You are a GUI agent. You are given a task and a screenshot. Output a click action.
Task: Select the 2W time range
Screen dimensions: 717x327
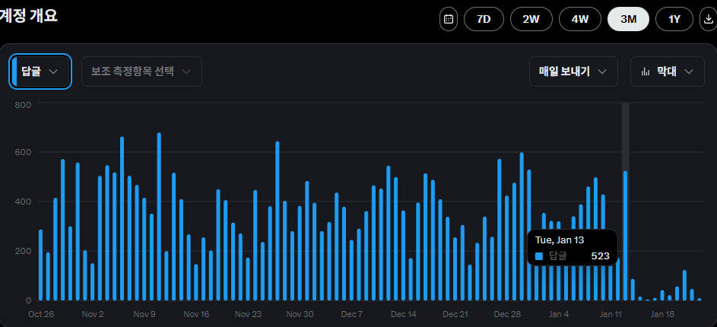point(531,19)
